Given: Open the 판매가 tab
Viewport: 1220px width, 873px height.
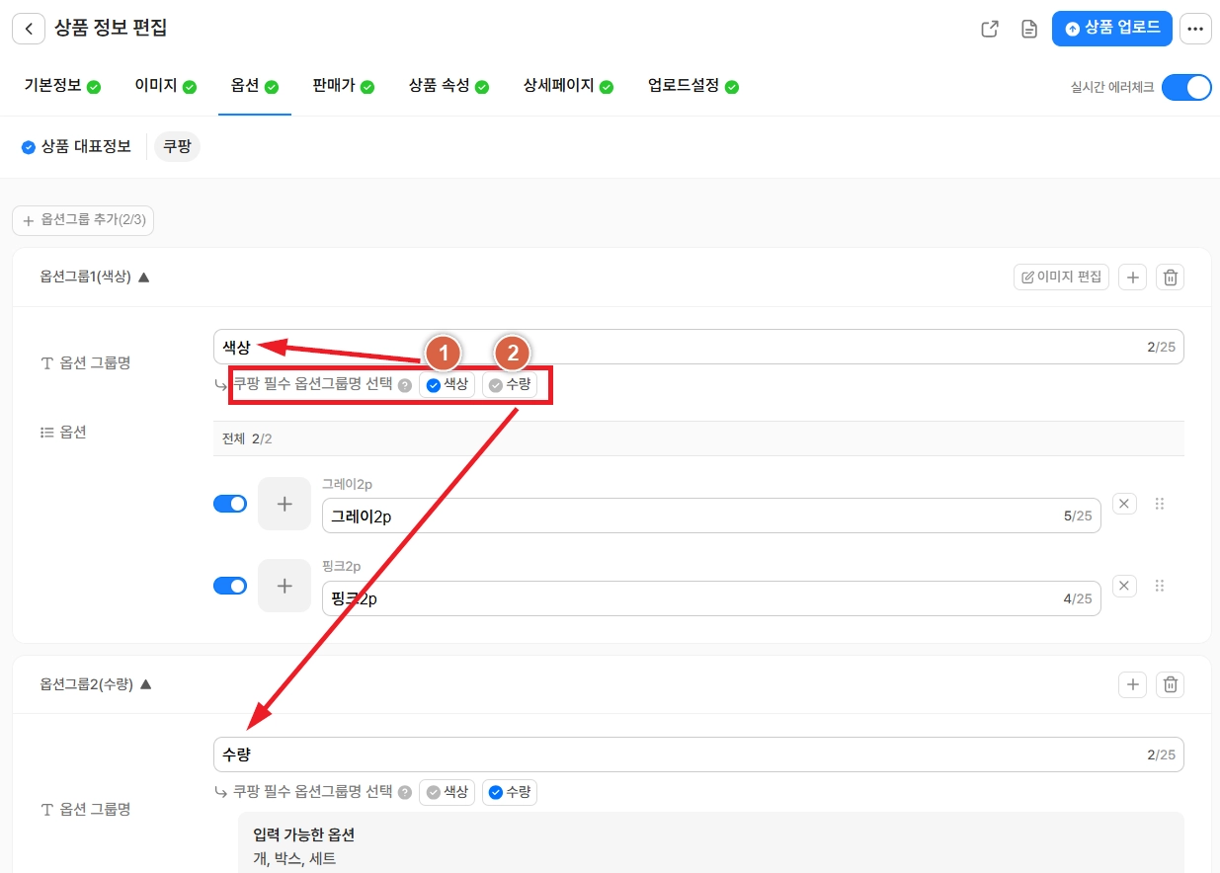Looking at the screenshot, I should pyautogui.click(x=343, y=86).
